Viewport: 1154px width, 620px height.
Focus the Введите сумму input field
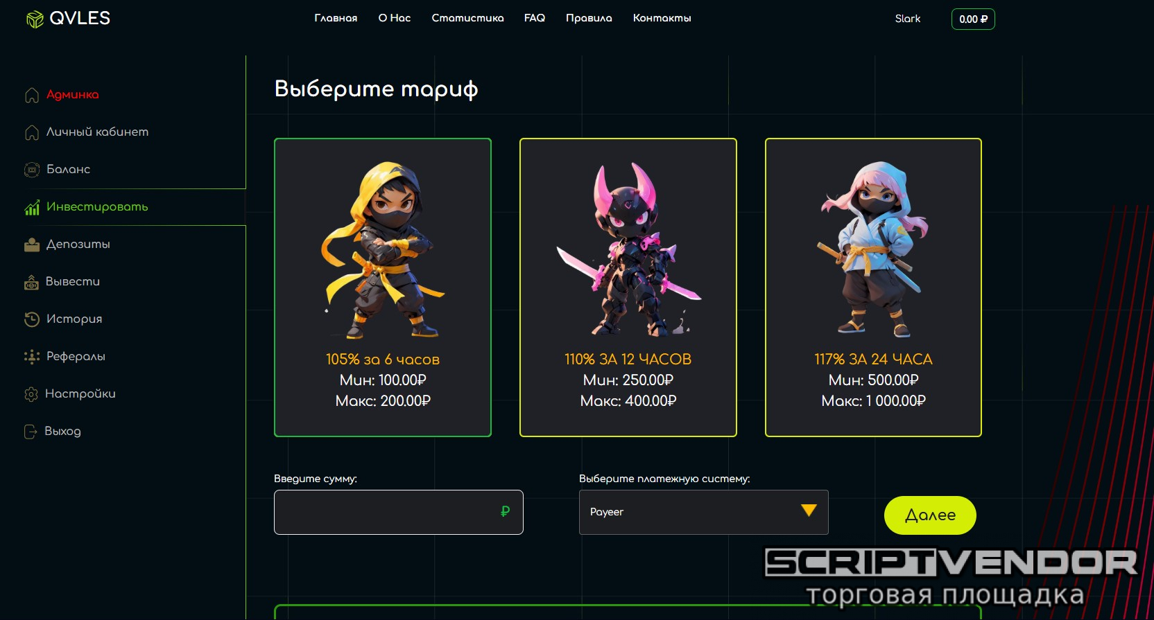point(399,512)
